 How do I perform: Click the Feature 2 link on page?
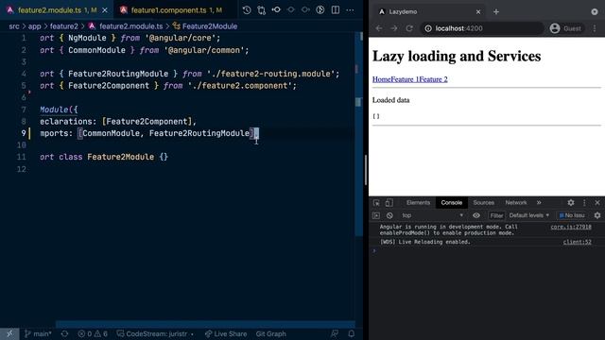(x=434, y=79)
